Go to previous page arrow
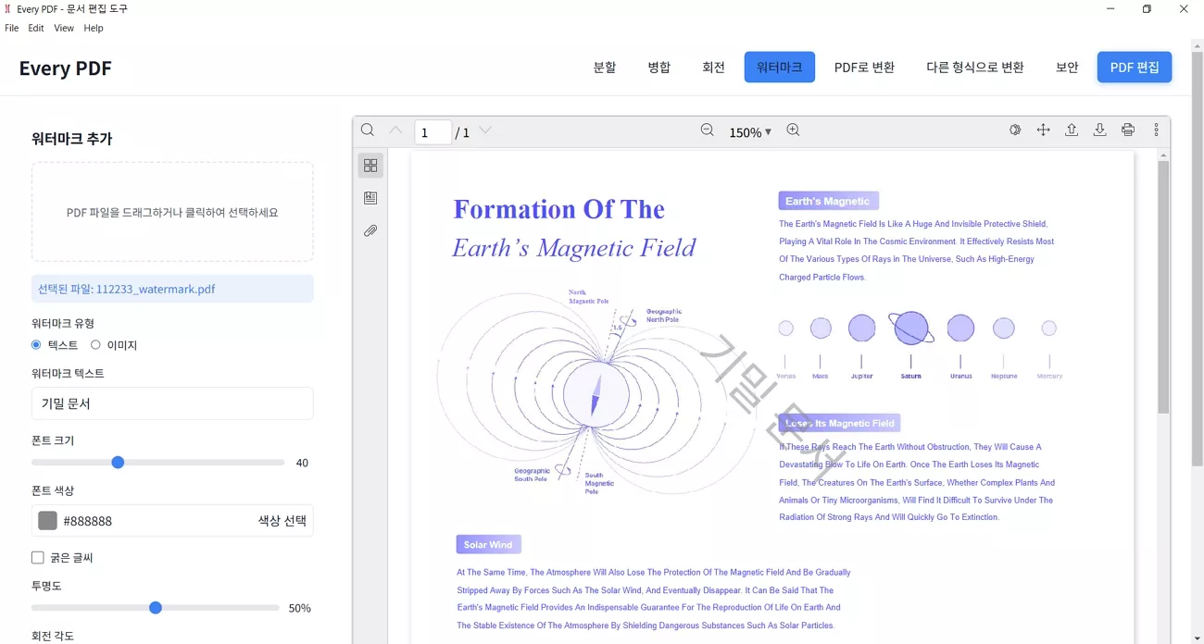 point(395,130)
